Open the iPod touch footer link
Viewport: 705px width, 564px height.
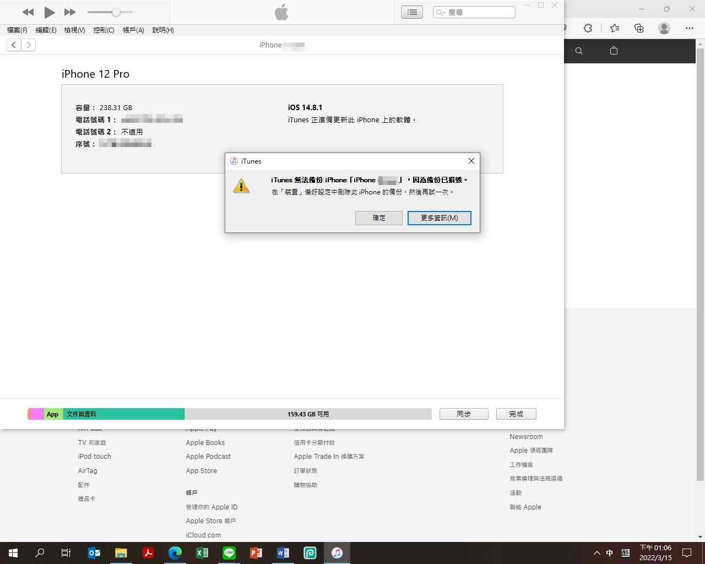[x=94, y=457]
